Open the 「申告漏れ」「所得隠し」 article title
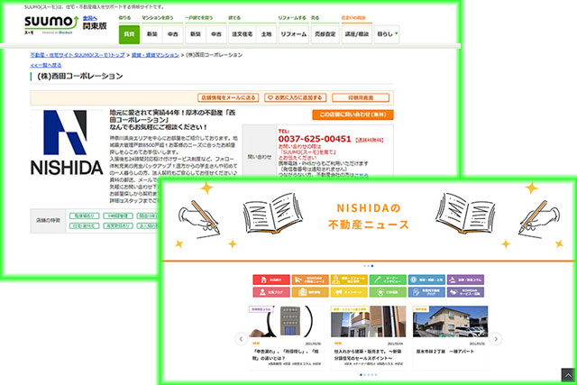The width and height of the screenshot is (577, 385). 286,354
